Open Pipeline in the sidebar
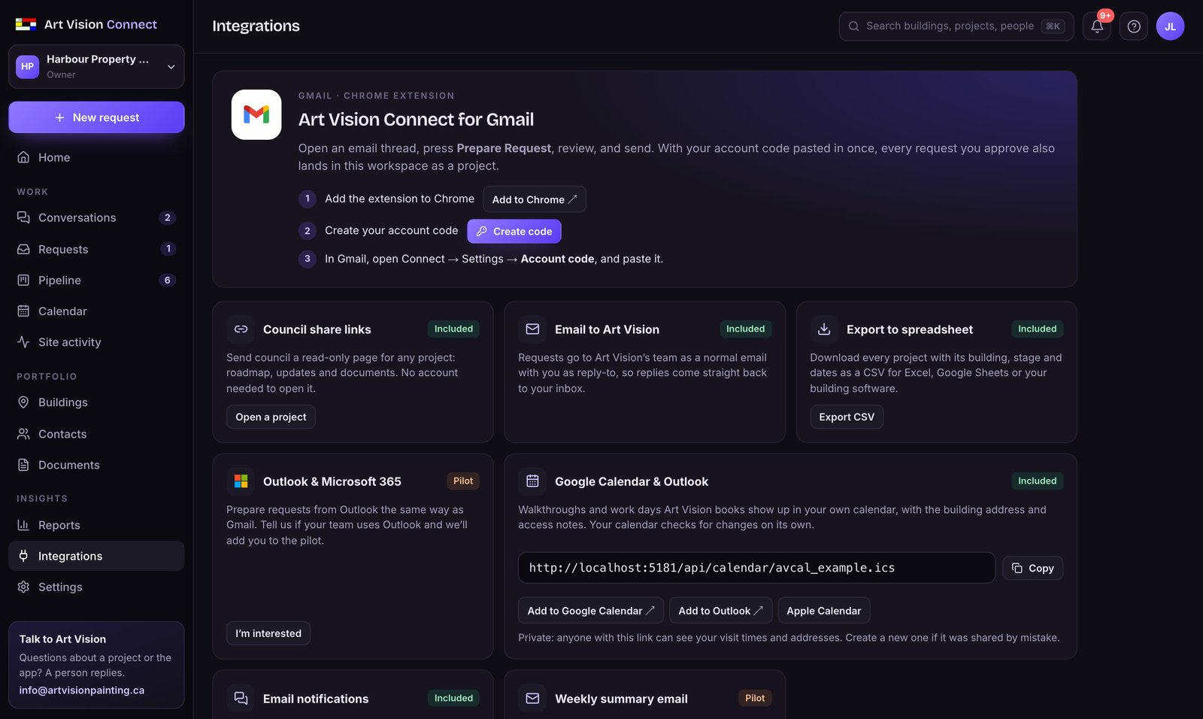 pos(96,280)
